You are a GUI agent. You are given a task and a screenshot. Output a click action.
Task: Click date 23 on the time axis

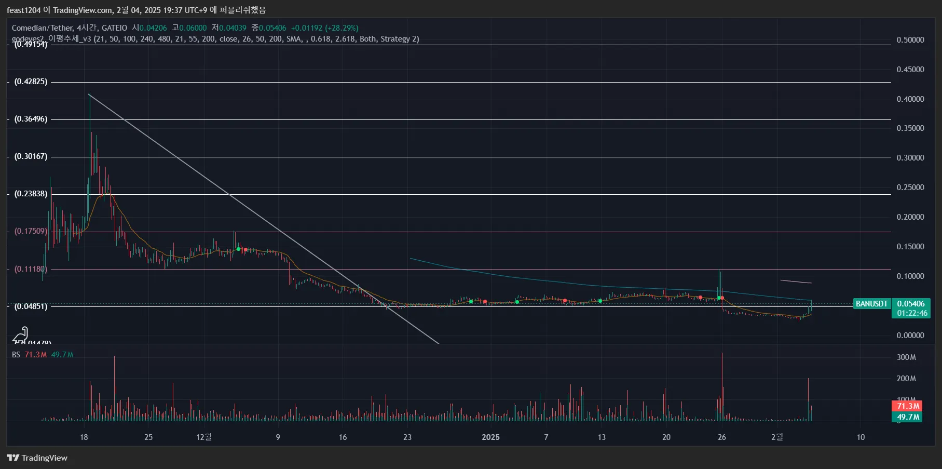407,437
